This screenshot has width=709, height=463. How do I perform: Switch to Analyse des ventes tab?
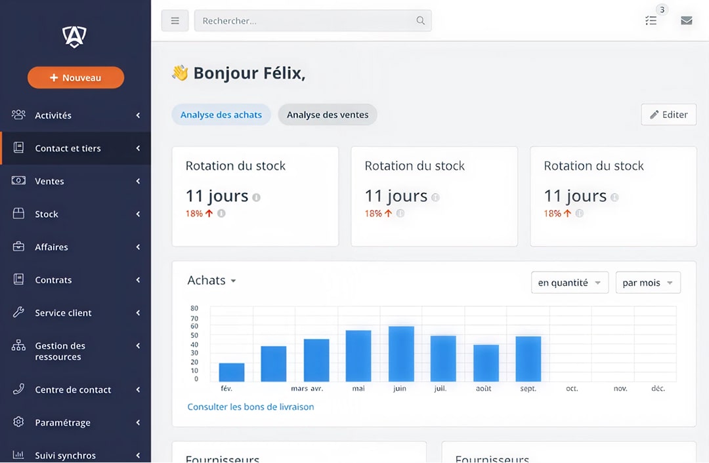coord(328,115)
